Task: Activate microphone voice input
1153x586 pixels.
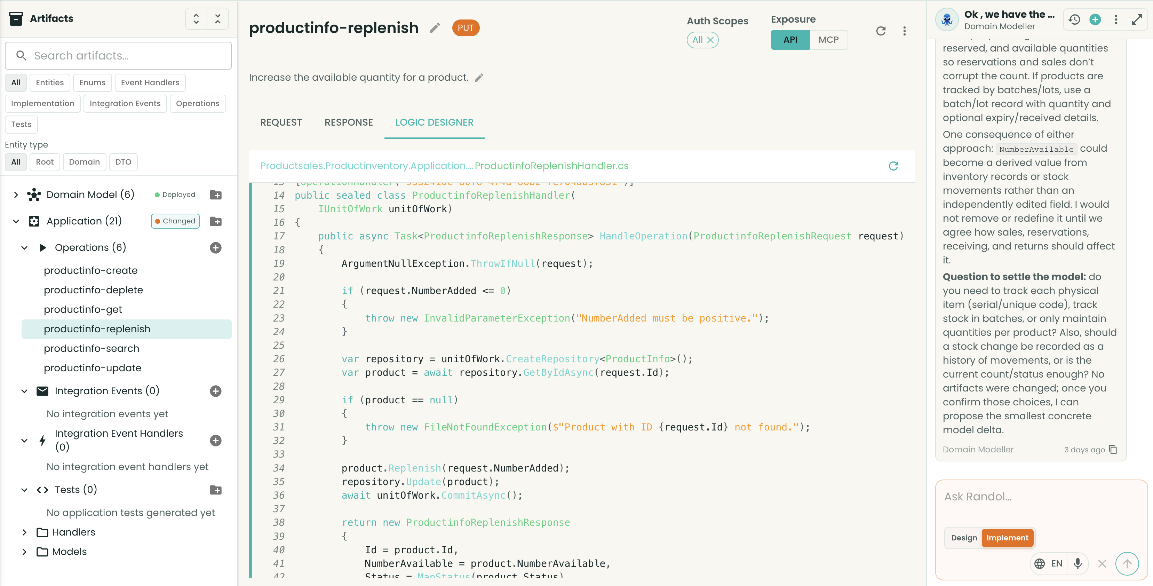Action: [x=1078, y=563]
